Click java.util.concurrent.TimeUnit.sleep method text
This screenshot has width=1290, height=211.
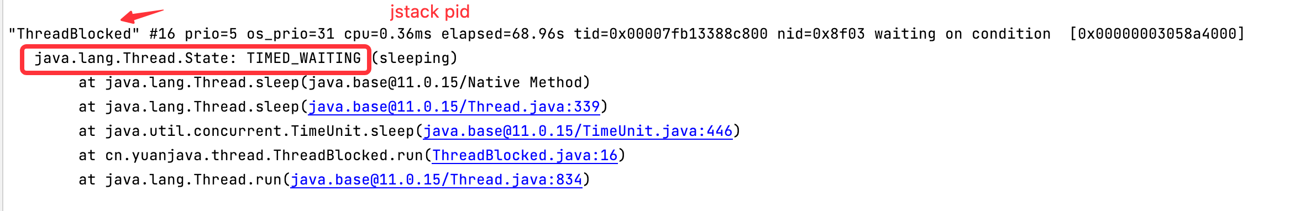tap(259, 131)
